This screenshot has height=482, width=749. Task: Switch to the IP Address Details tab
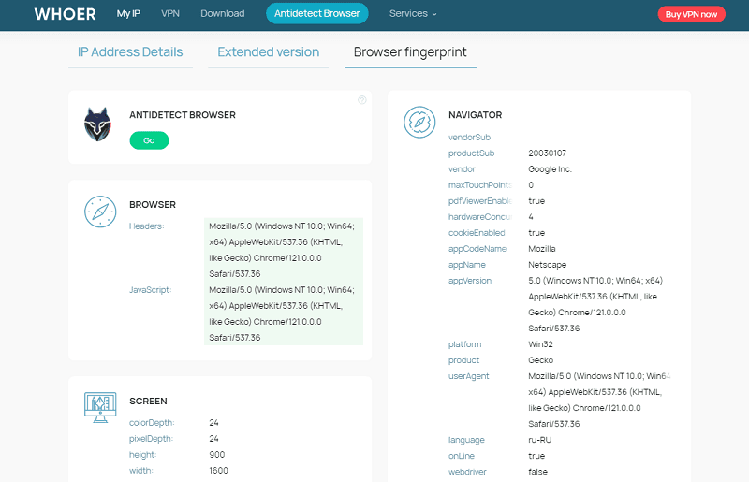[x=130, y=52]
